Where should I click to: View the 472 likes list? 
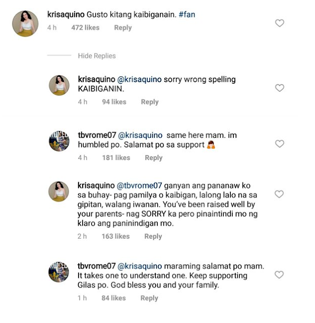coord(85,28)
